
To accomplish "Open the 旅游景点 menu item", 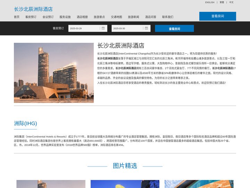I will 99,17.
